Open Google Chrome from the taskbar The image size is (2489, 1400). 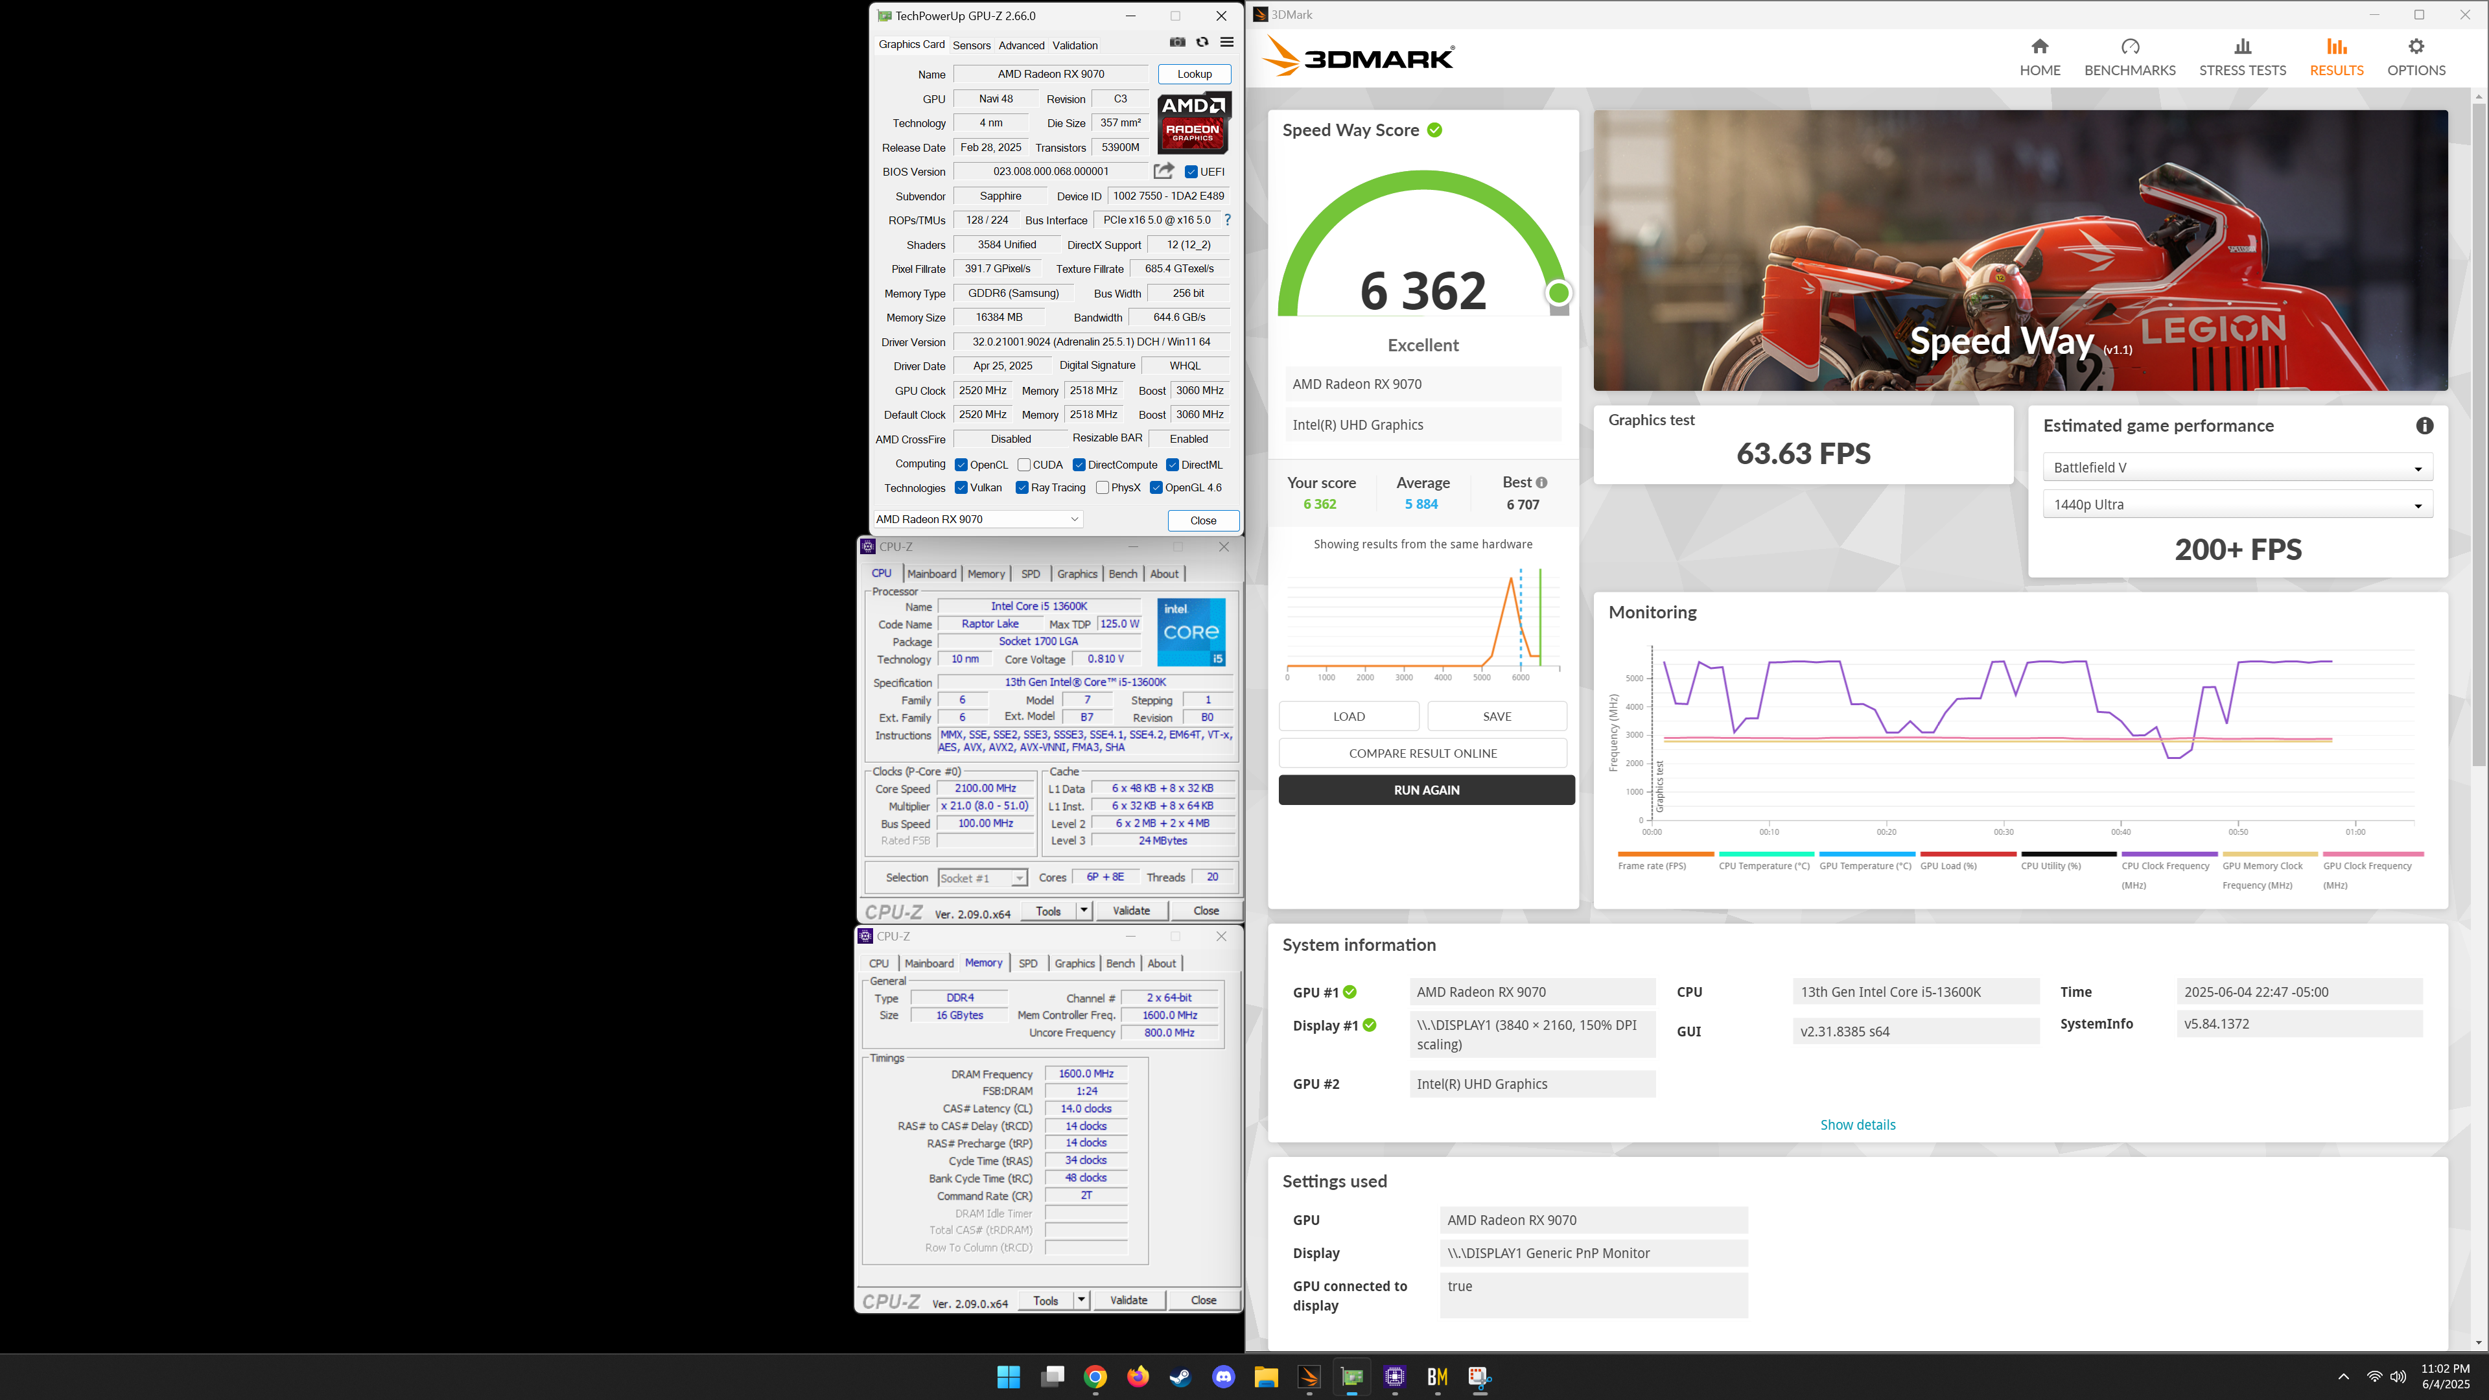[1095, 1377]
